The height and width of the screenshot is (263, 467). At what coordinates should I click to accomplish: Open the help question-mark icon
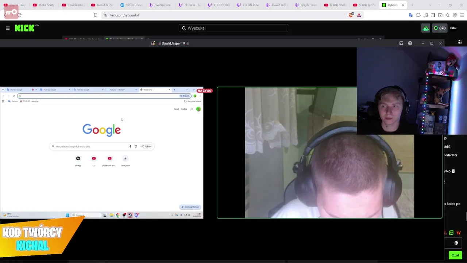click(x=410, y=43)
